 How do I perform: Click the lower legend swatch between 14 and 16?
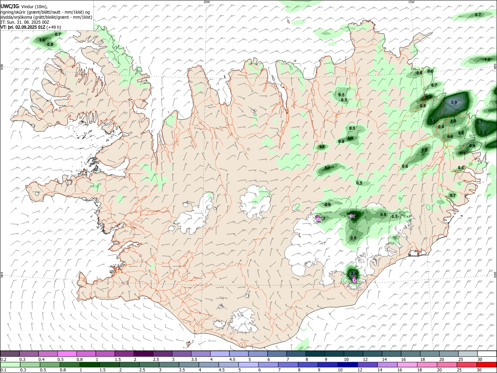[x=387, y=364]
